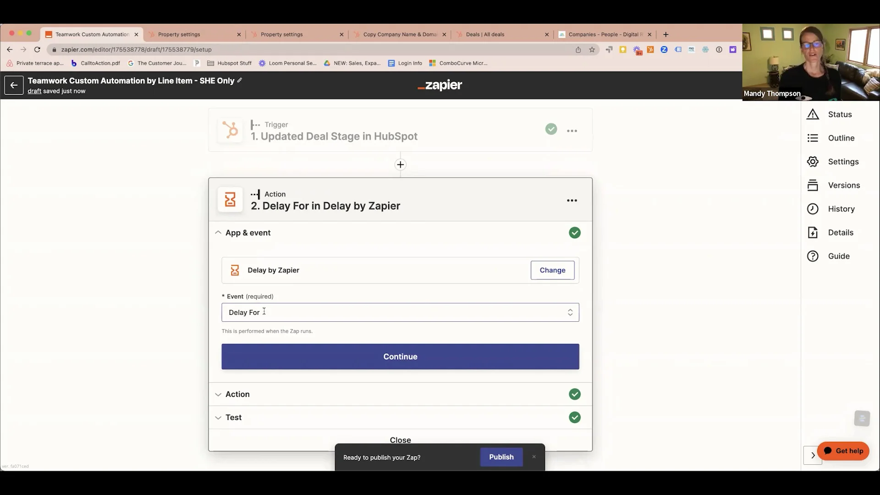Image resolution: width=880 pixels, height=495 pixels.
Task: Click App & event green checkmark
Action: coord(574,233)
